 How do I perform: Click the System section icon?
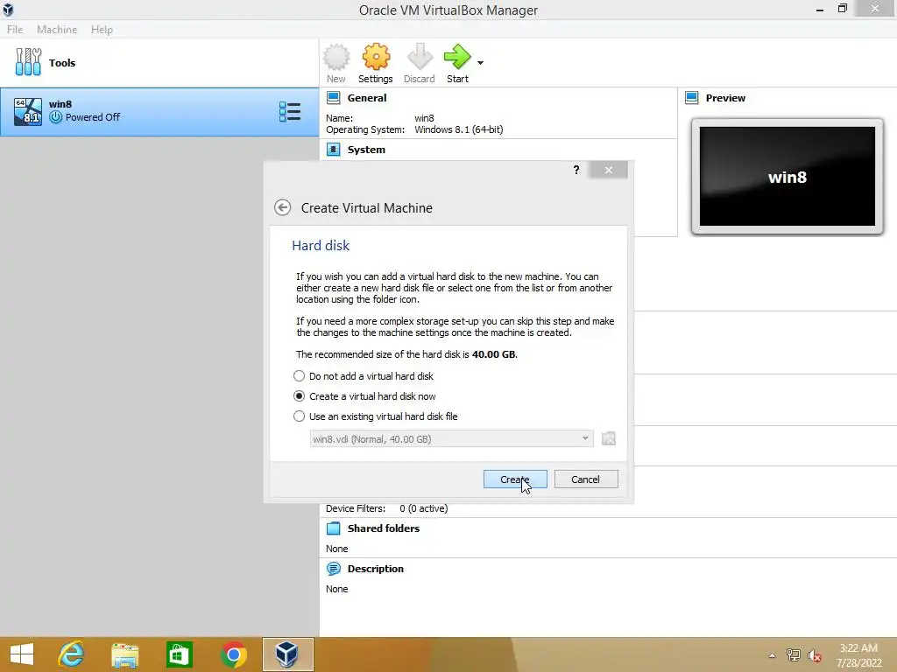(333, 150)
